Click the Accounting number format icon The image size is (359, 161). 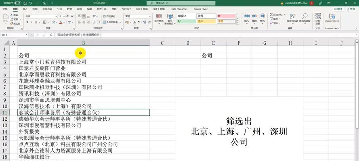(127, 23)
